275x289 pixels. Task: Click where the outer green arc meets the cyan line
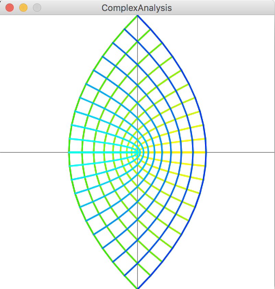click(69, 152)
